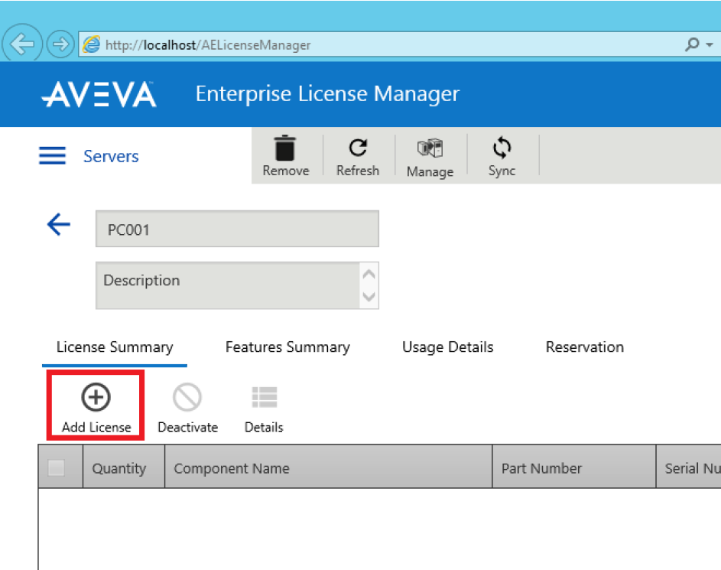721x570 pixels.
Task: Click the Add License plus icon
Action: pyautogui.click(x=96, y=397)
